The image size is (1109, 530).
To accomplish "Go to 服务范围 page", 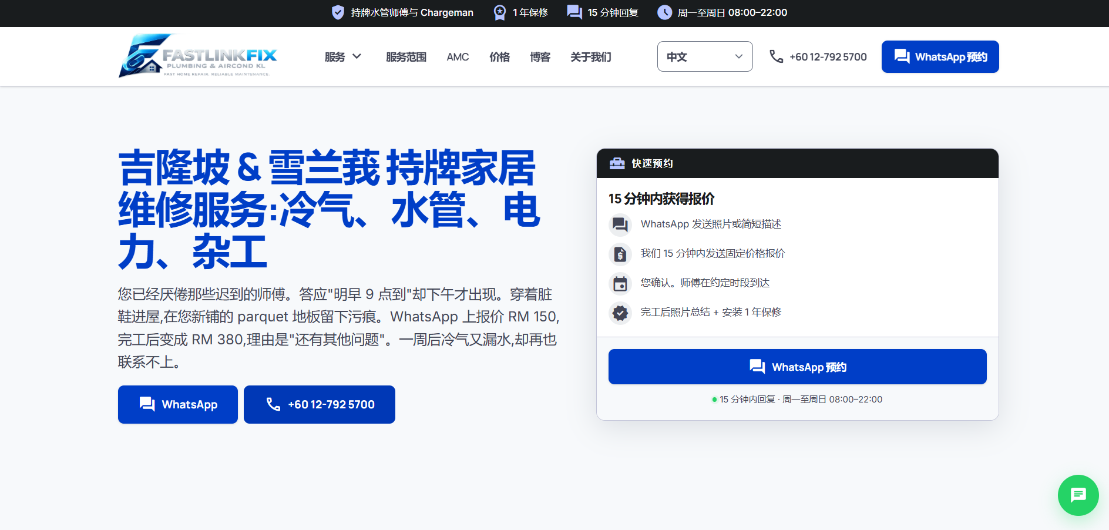I will point(406,57).
